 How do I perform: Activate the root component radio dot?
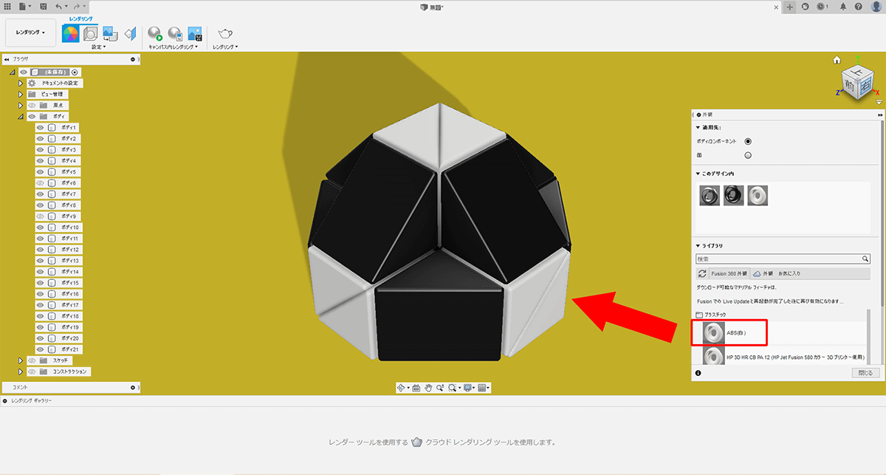point(75,72)
